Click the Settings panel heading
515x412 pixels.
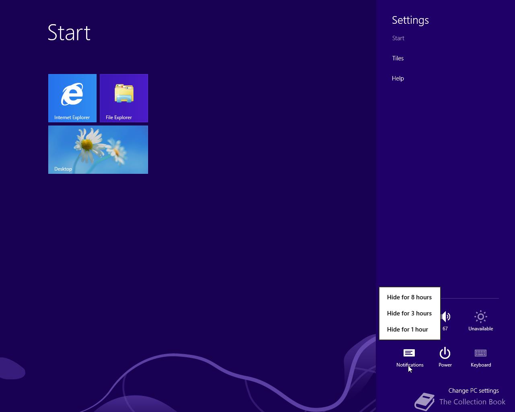[x=410, y=20]
